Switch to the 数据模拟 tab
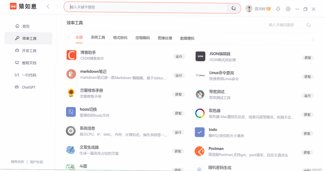 point(187,38)
